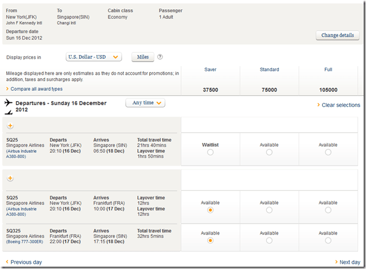Select the Full award column header
Screen dimensions: 366x269
(x=328, y=70)
